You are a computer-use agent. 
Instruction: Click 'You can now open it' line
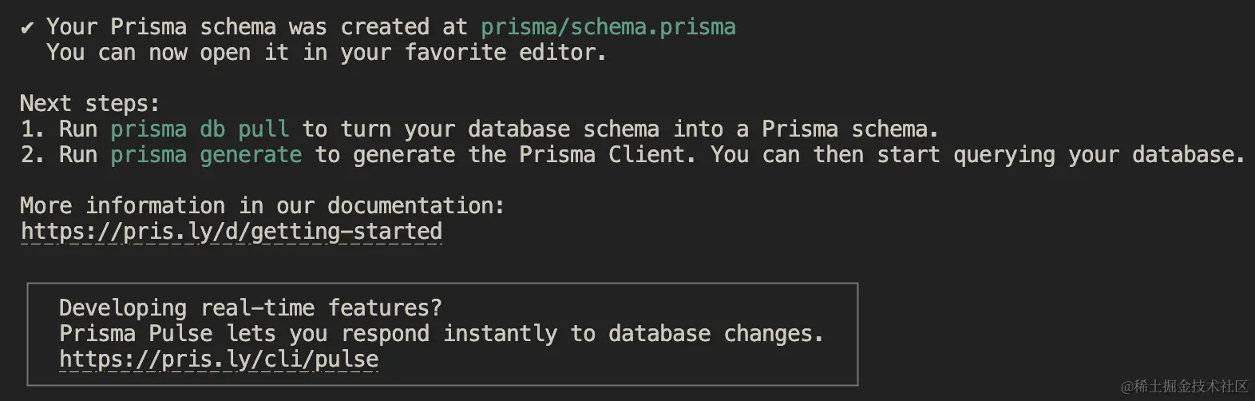pyautogui.click(x=327, y=53)
